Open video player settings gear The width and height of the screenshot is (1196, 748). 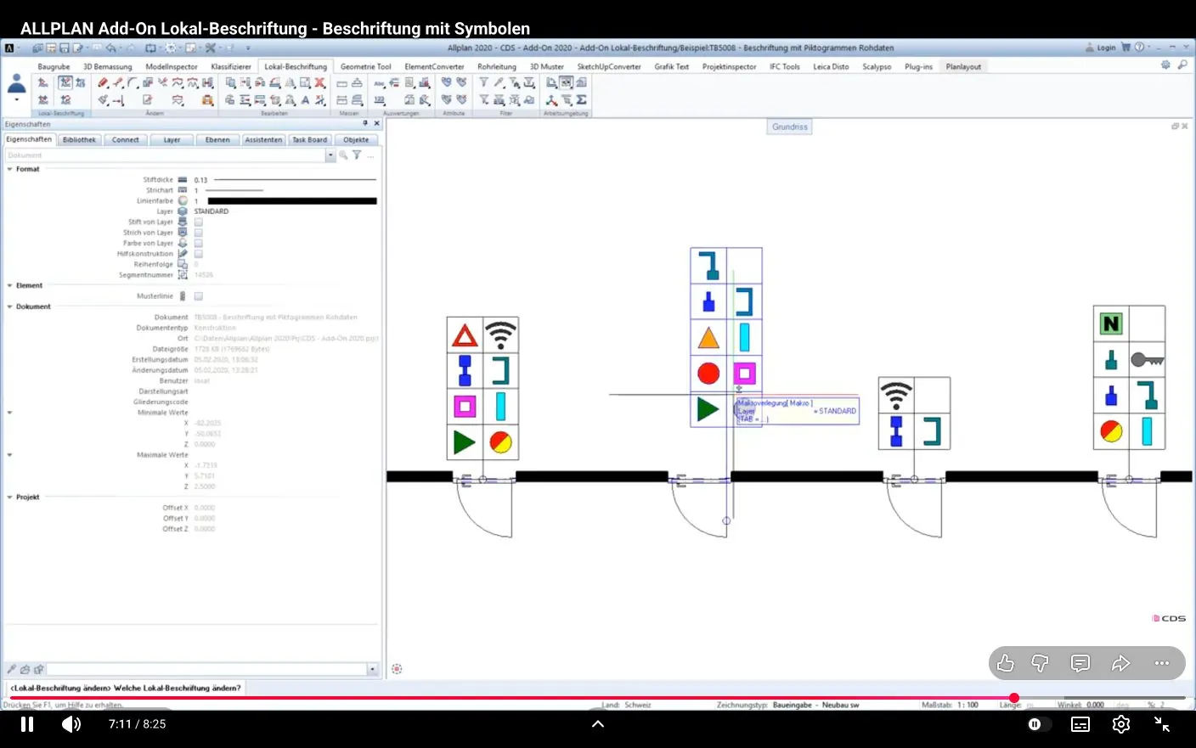1121,724
